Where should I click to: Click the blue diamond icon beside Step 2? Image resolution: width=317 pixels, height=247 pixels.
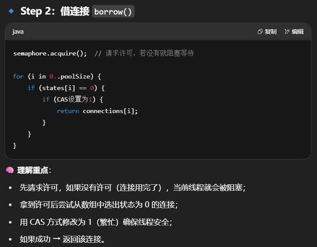pyautogui.click(x=11, y=11)
